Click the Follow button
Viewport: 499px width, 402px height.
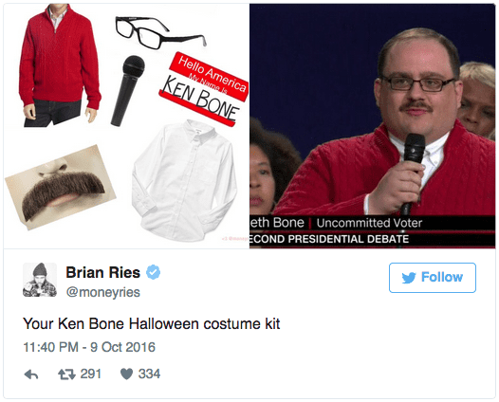433,278
